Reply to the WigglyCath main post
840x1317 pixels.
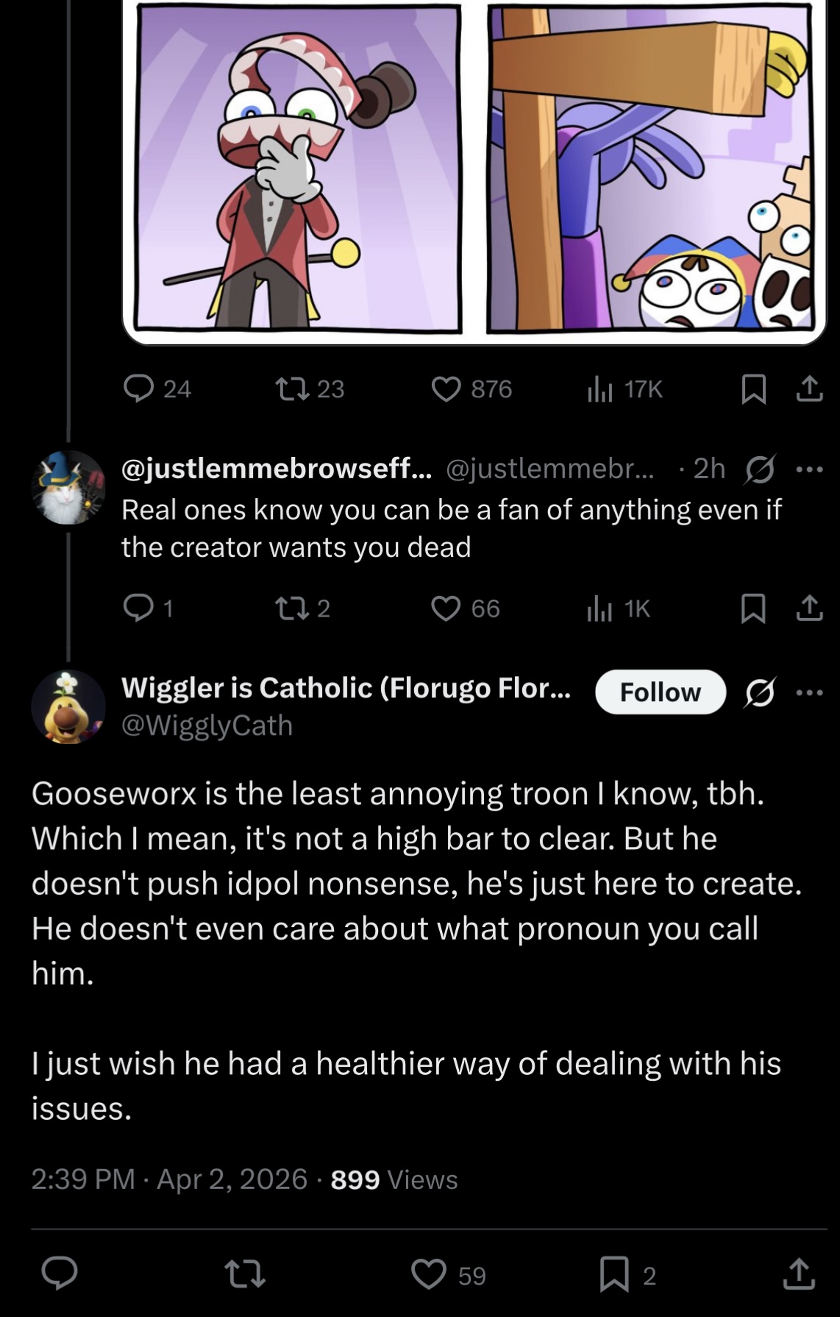pyautogui.click(x=60, y=1274)
